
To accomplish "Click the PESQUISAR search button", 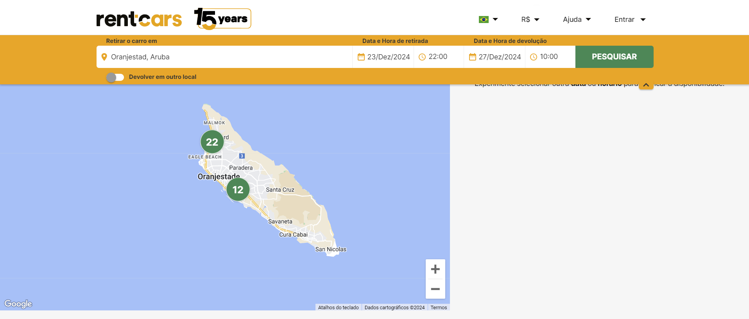I will tap(614, 57).
